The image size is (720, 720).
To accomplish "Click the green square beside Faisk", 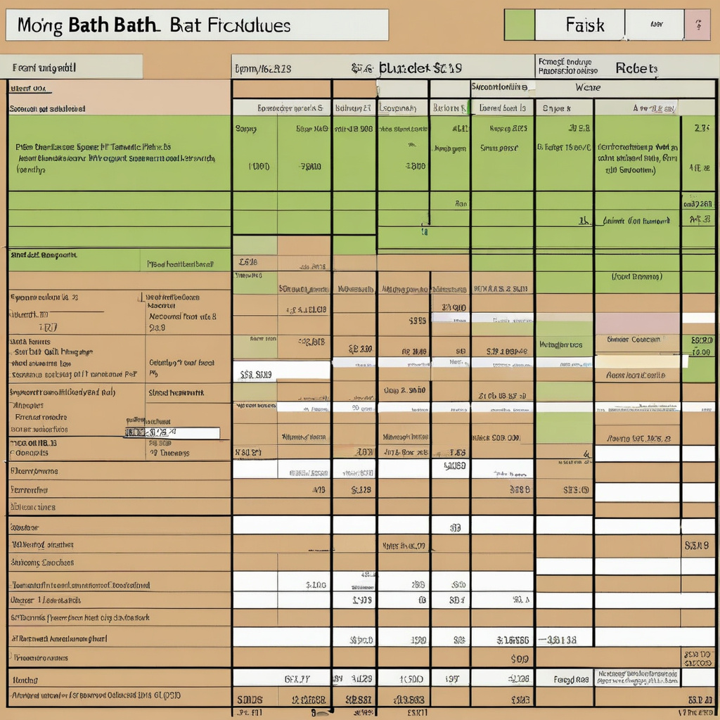I will [519, 25].
